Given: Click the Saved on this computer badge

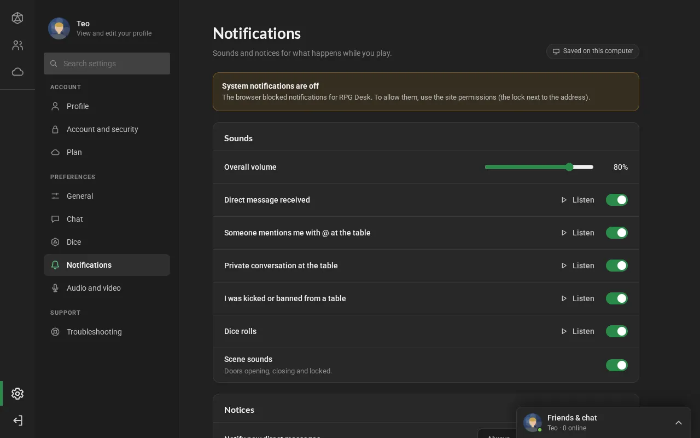Looking at the screenshot, I should click(593, 51).
